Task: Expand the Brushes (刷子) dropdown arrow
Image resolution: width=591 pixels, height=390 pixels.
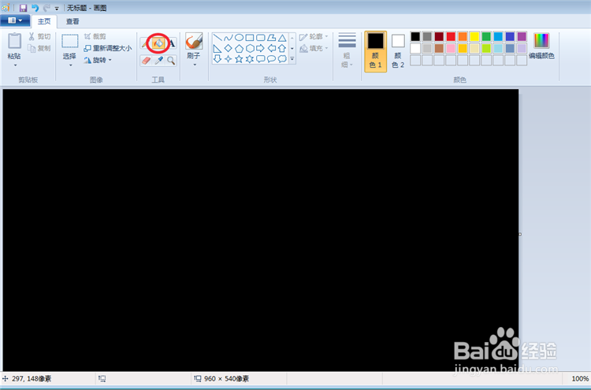Action: (195, 65)
